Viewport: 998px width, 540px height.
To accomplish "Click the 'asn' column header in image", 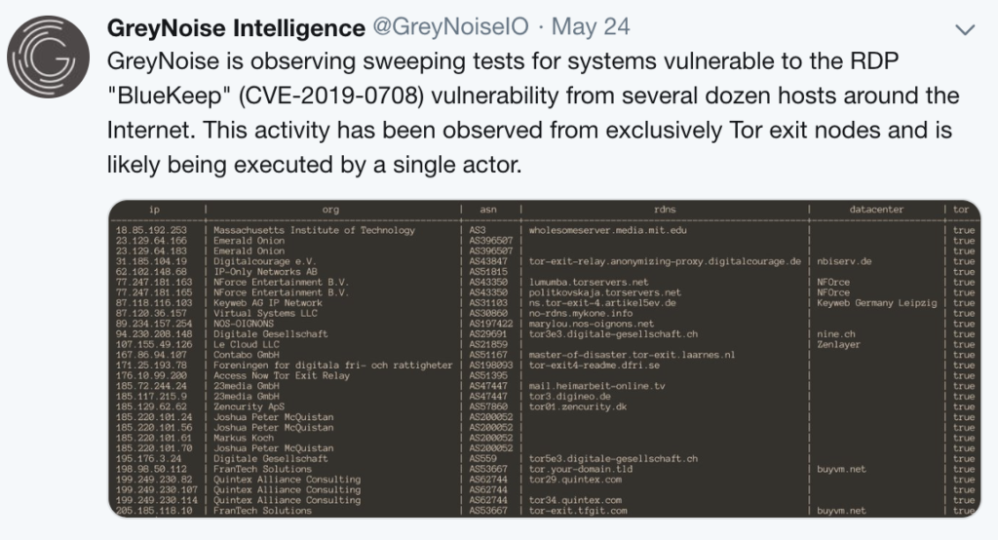I will click(x=488, y=210).
